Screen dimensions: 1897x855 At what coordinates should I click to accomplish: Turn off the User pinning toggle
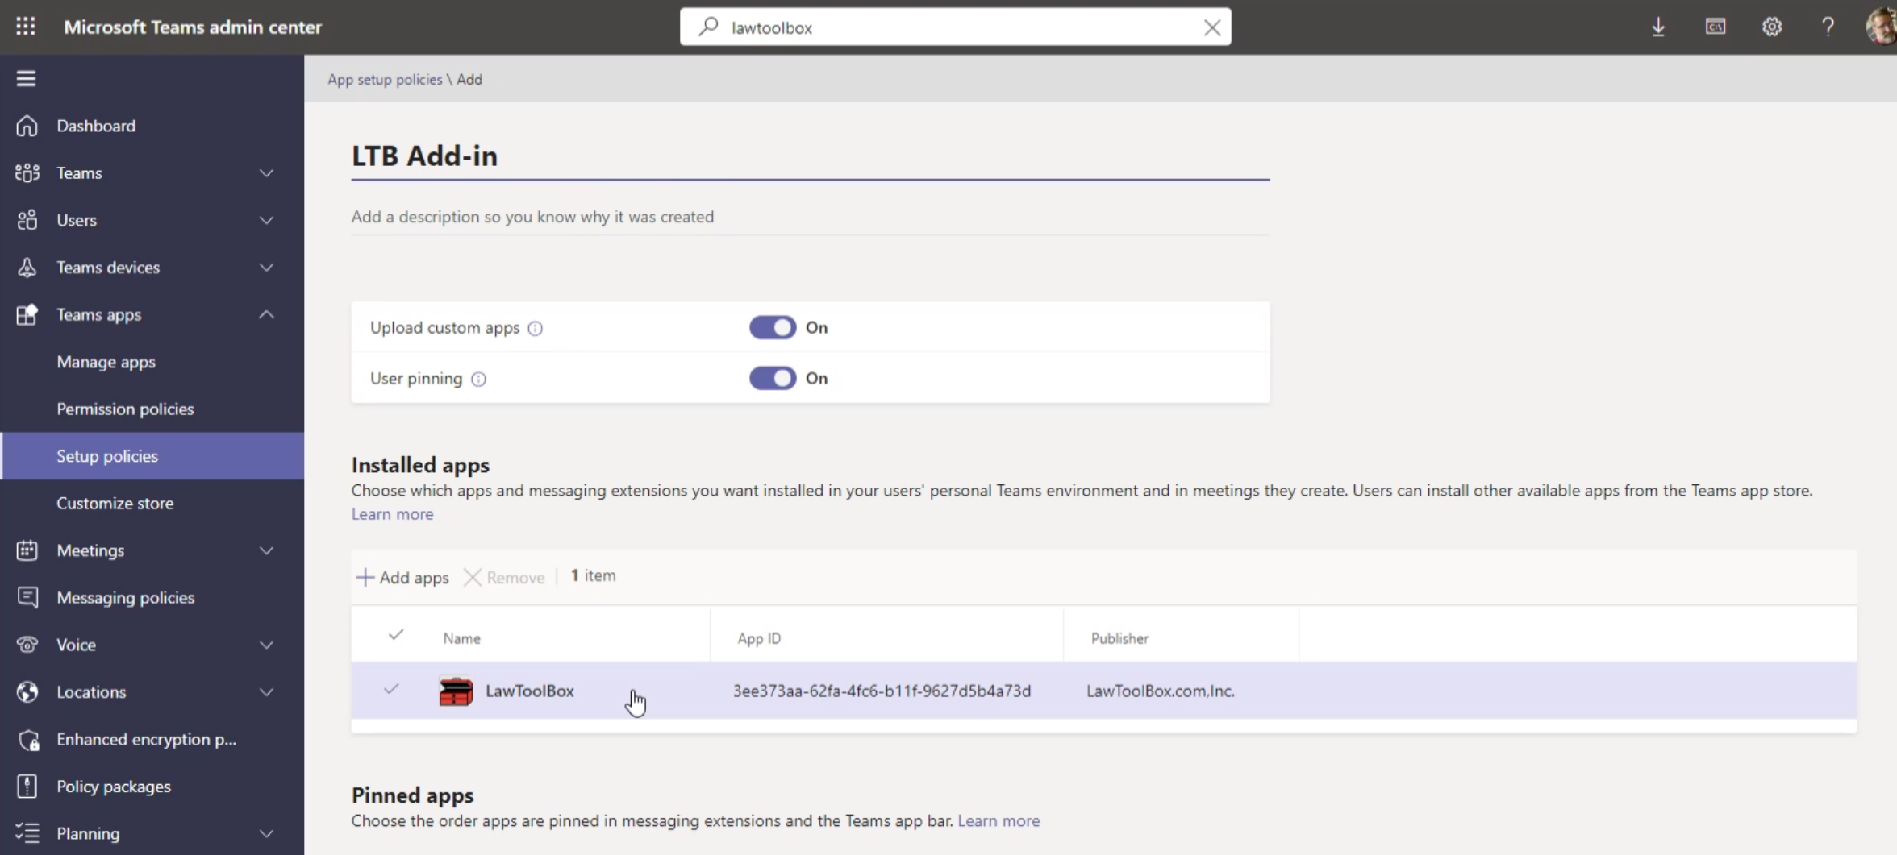[773, 378]
